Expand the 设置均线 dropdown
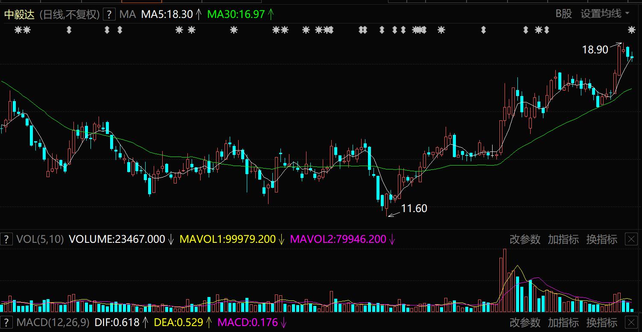This screenshot has height=332, width=642. click(x=605, y=14)
